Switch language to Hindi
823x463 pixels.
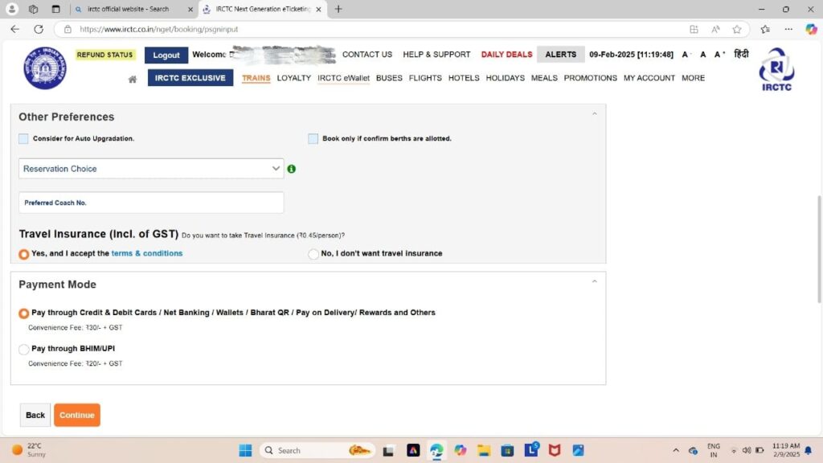pyautogui.click(x=741, y=54)
